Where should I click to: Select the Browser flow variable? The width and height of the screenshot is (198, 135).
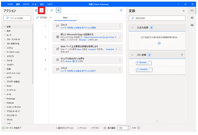click(142, 62)
